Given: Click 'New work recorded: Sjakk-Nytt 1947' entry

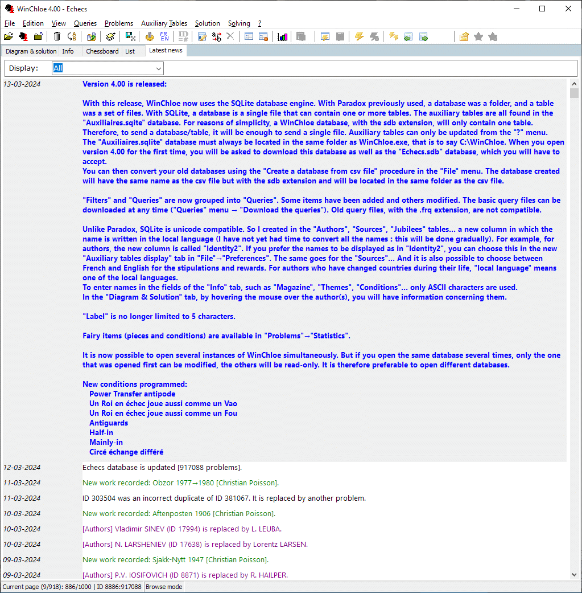Looking at the screenshot, I should click(176, 560).
